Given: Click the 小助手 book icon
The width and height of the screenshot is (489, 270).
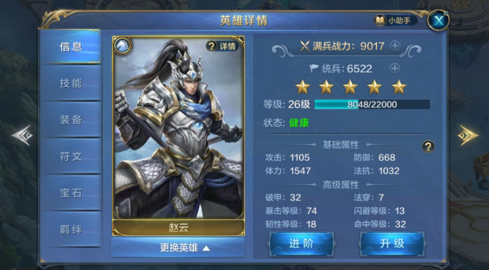Looking at the screenshot, I should tap(380, 21).
